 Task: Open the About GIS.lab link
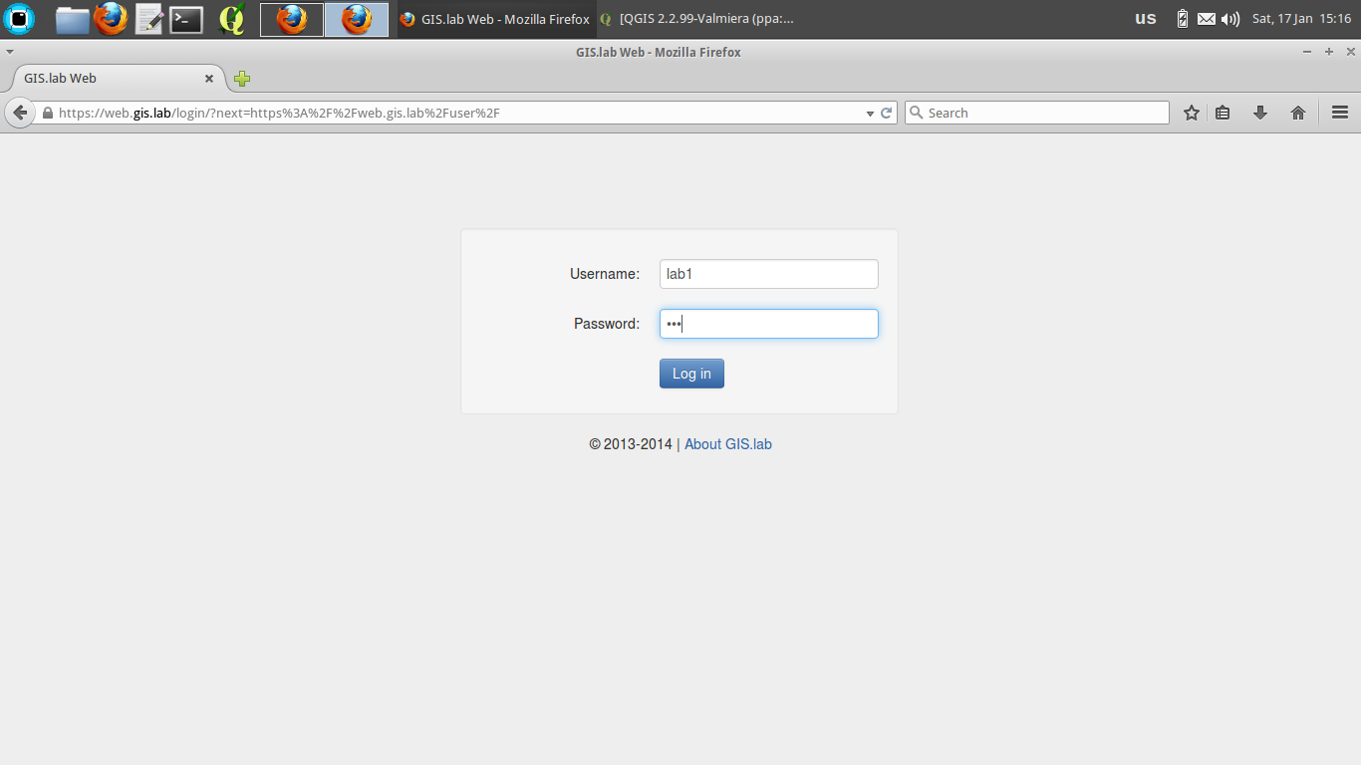coord(728,444)
